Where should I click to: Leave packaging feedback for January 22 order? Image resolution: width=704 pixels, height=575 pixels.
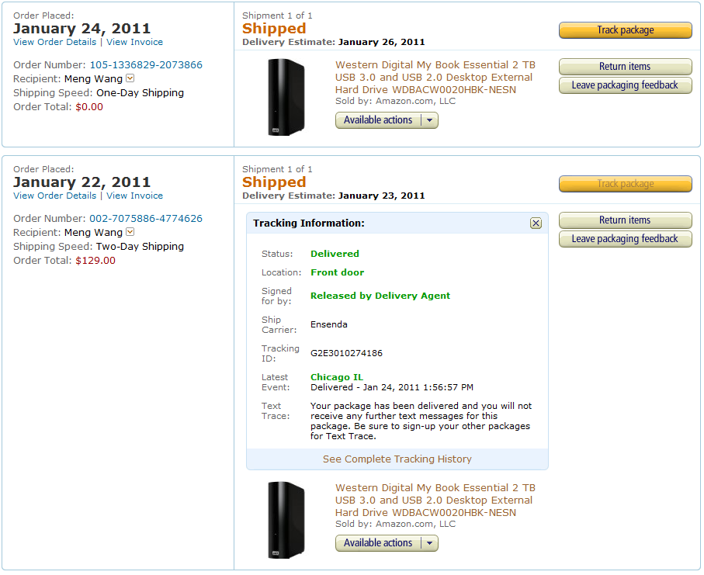(x=625, y=239)
